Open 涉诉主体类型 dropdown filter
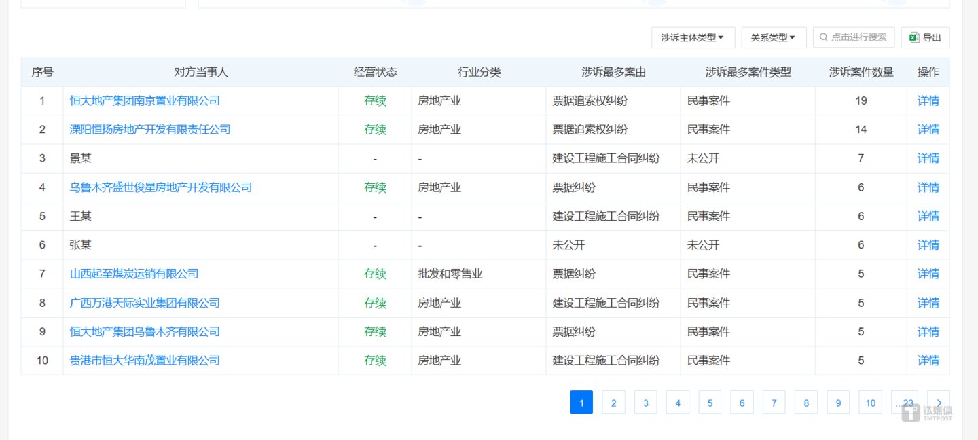Image resolution: width=978 pixels, height=440 pixels. coord(693,38)
